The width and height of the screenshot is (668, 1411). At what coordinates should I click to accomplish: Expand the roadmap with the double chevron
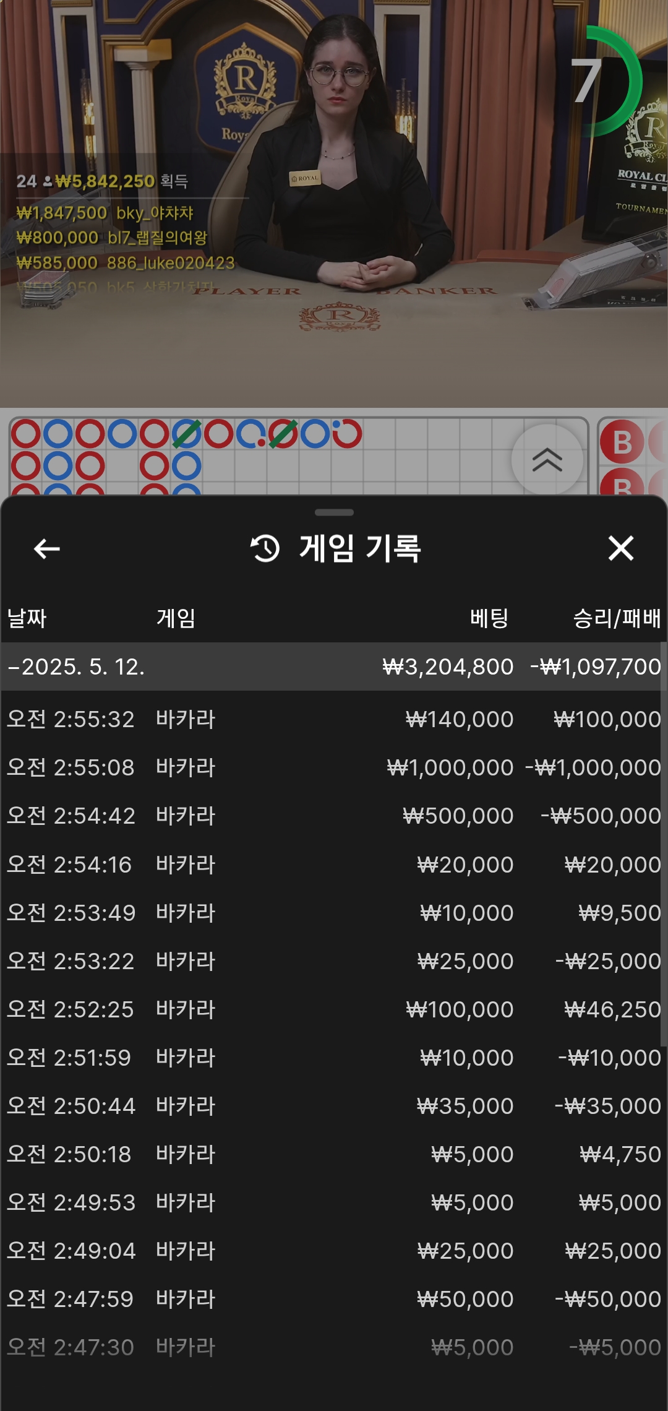click(547, 460)
